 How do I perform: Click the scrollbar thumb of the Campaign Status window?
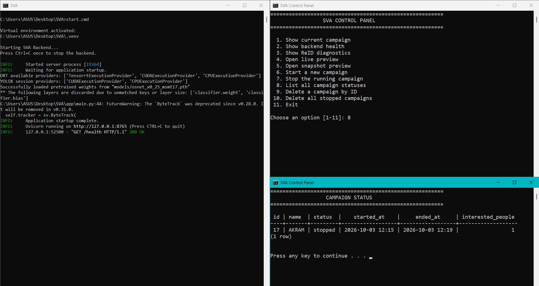pos(536,197)
